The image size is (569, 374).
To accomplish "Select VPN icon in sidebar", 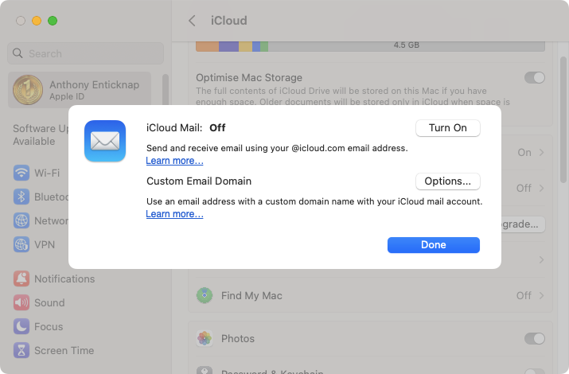I will (21, 244).
